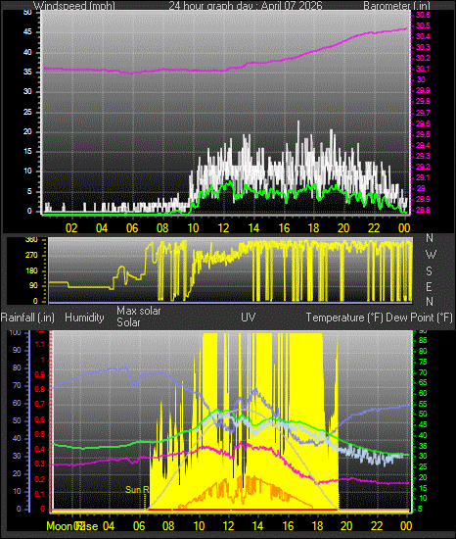Screen dimensions: 456x539
Task: Click 270 on the wind direction axis
Action: click(x=31, y=256)
